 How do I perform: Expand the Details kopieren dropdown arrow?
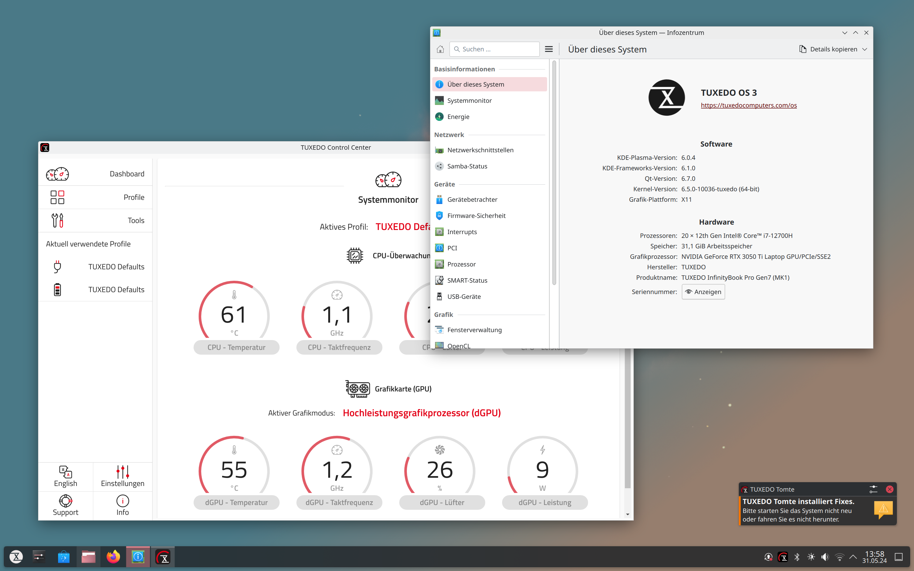click(x=865, y=49)
